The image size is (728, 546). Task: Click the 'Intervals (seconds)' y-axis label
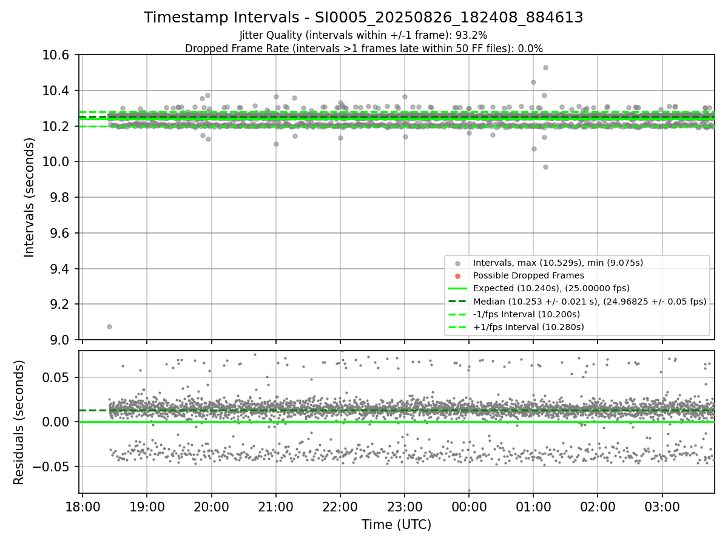pyautogui.click(x=30, y=197)
